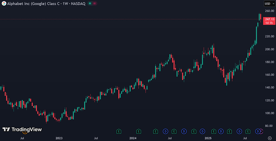Click the first dividend D marker, June 2024
The image size is (276, 141).
pyautogui.click(x=166, y=131)
